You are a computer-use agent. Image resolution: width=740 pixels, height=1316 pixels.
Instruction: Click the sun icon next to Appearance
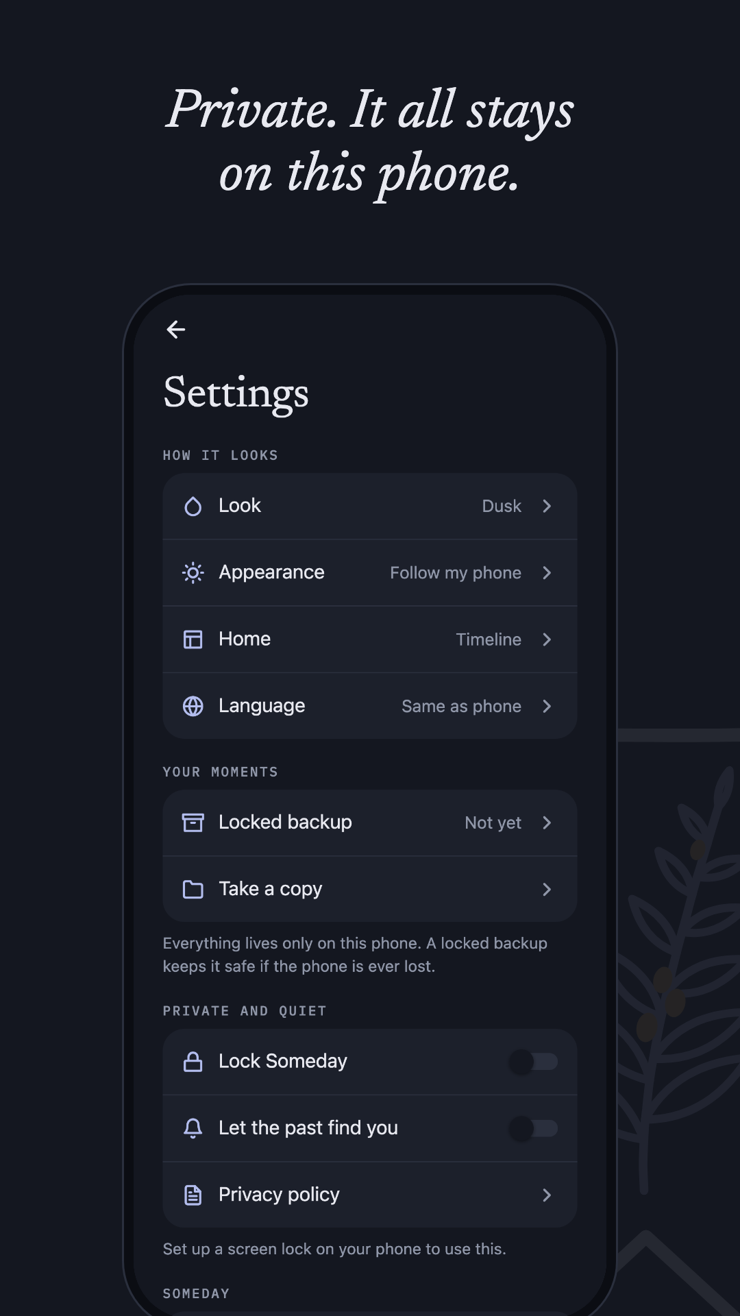coord(193,573)
